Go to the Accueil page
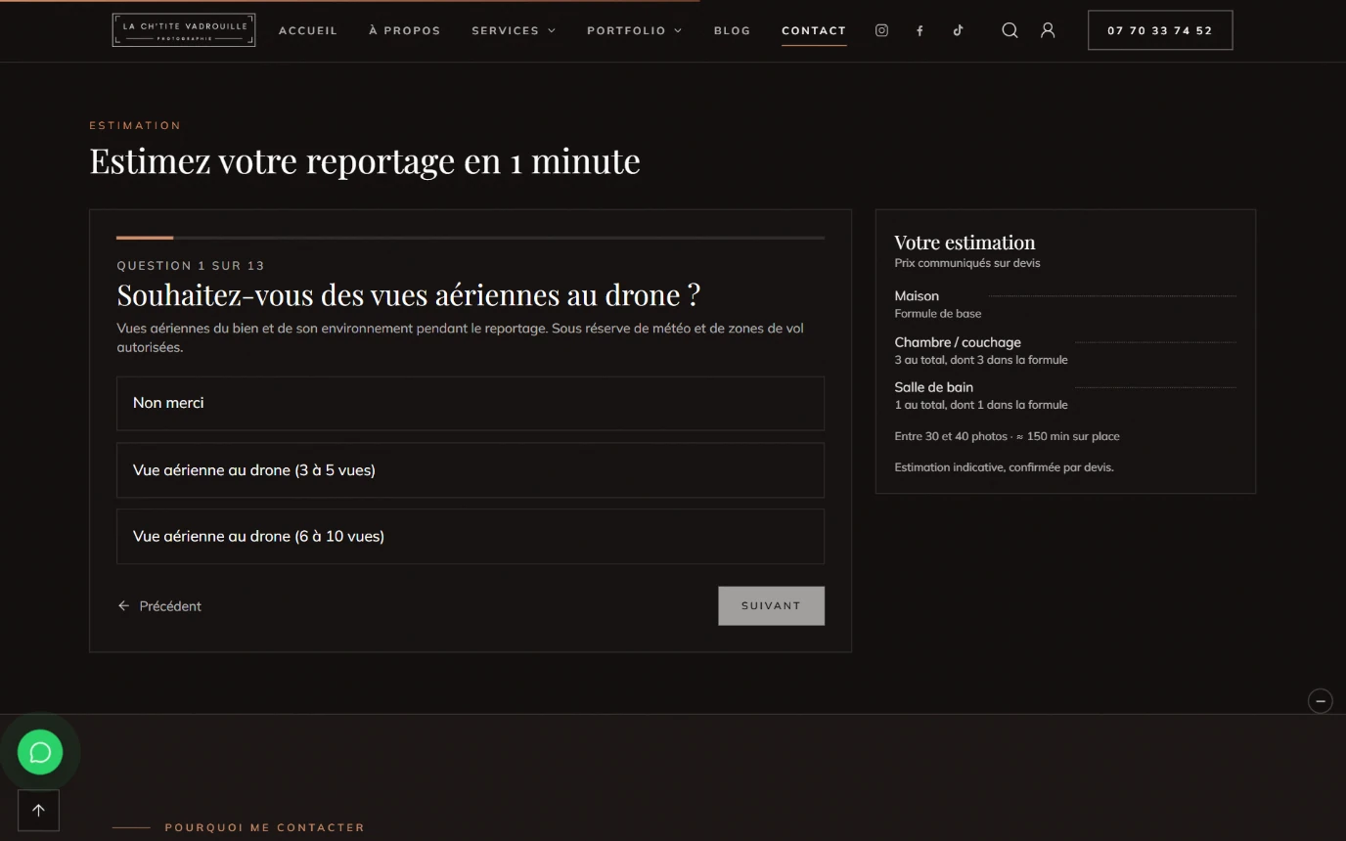This screenshot has height=841, width=1346. pyautogui.click(x=308, y=30)
